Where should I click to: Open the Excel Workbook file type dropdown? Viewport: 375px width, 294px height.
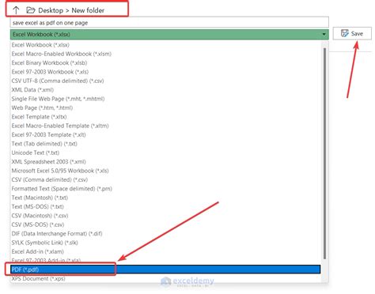169,35
